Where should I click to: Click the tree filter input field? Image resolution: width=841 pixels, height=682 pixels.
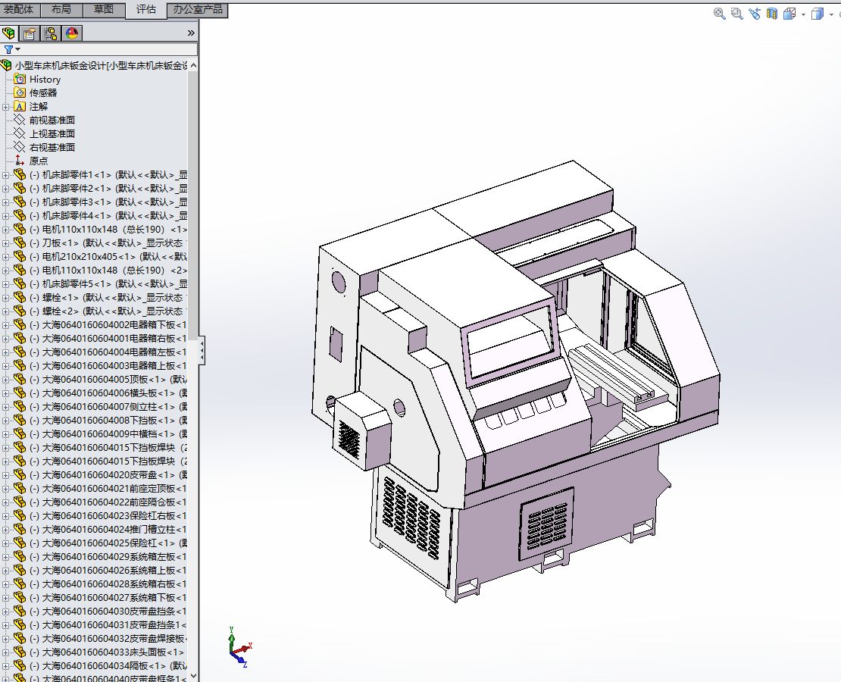click(109, 49)
